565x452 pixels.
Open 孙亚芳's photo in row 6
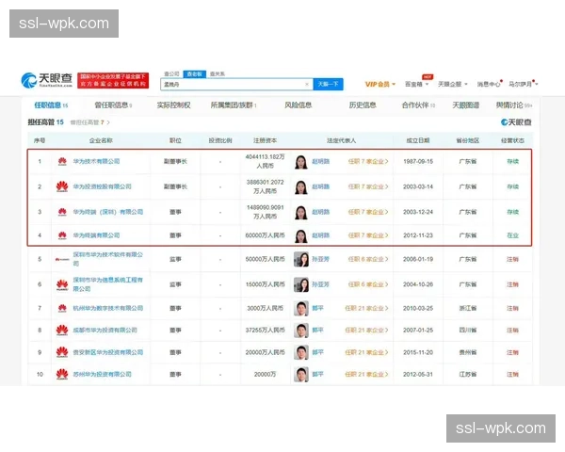(301, 284)
